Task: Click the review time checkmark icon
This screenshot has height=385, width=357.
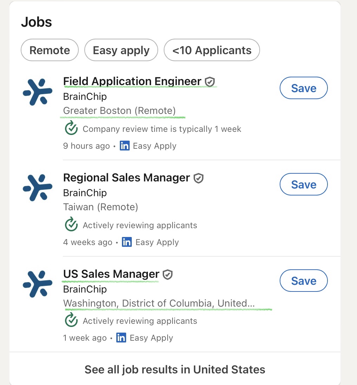Action: coord(71,129)
